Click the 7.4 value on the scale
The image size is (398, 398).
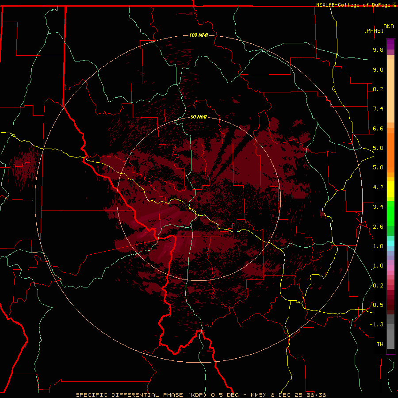(378, 109)
